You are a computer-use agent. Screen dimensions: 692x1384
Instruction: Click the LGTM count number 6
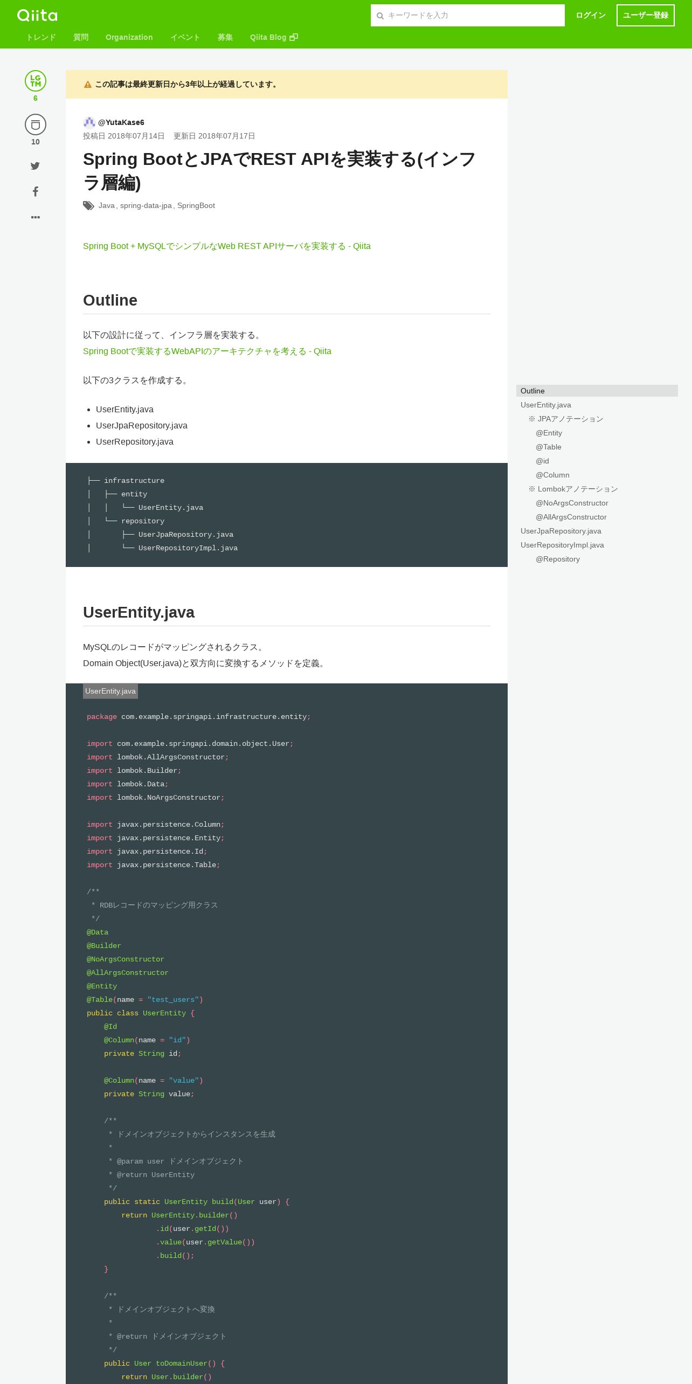point(36,98)
